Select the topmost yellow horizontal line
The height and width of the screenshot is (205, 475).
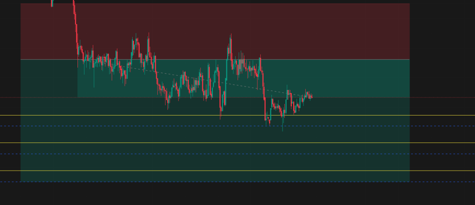pos(237,115)
